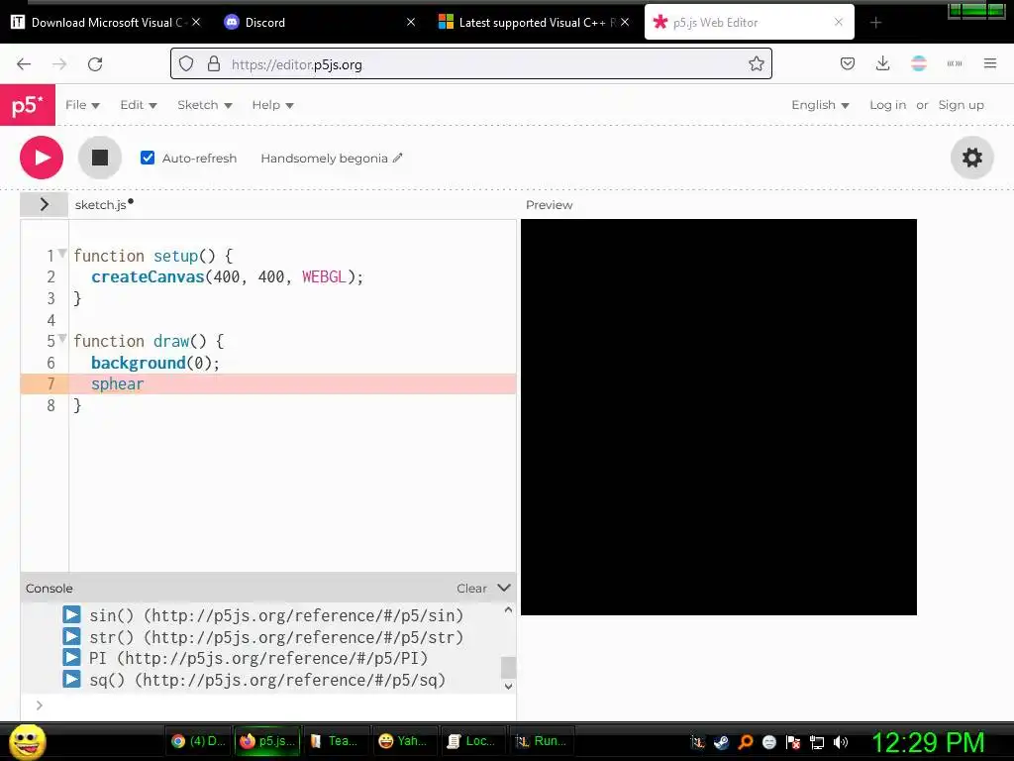Viewport: 1014px width, 761px height.
Task: Click the console input prompt field
Action: tap(275, 706)
